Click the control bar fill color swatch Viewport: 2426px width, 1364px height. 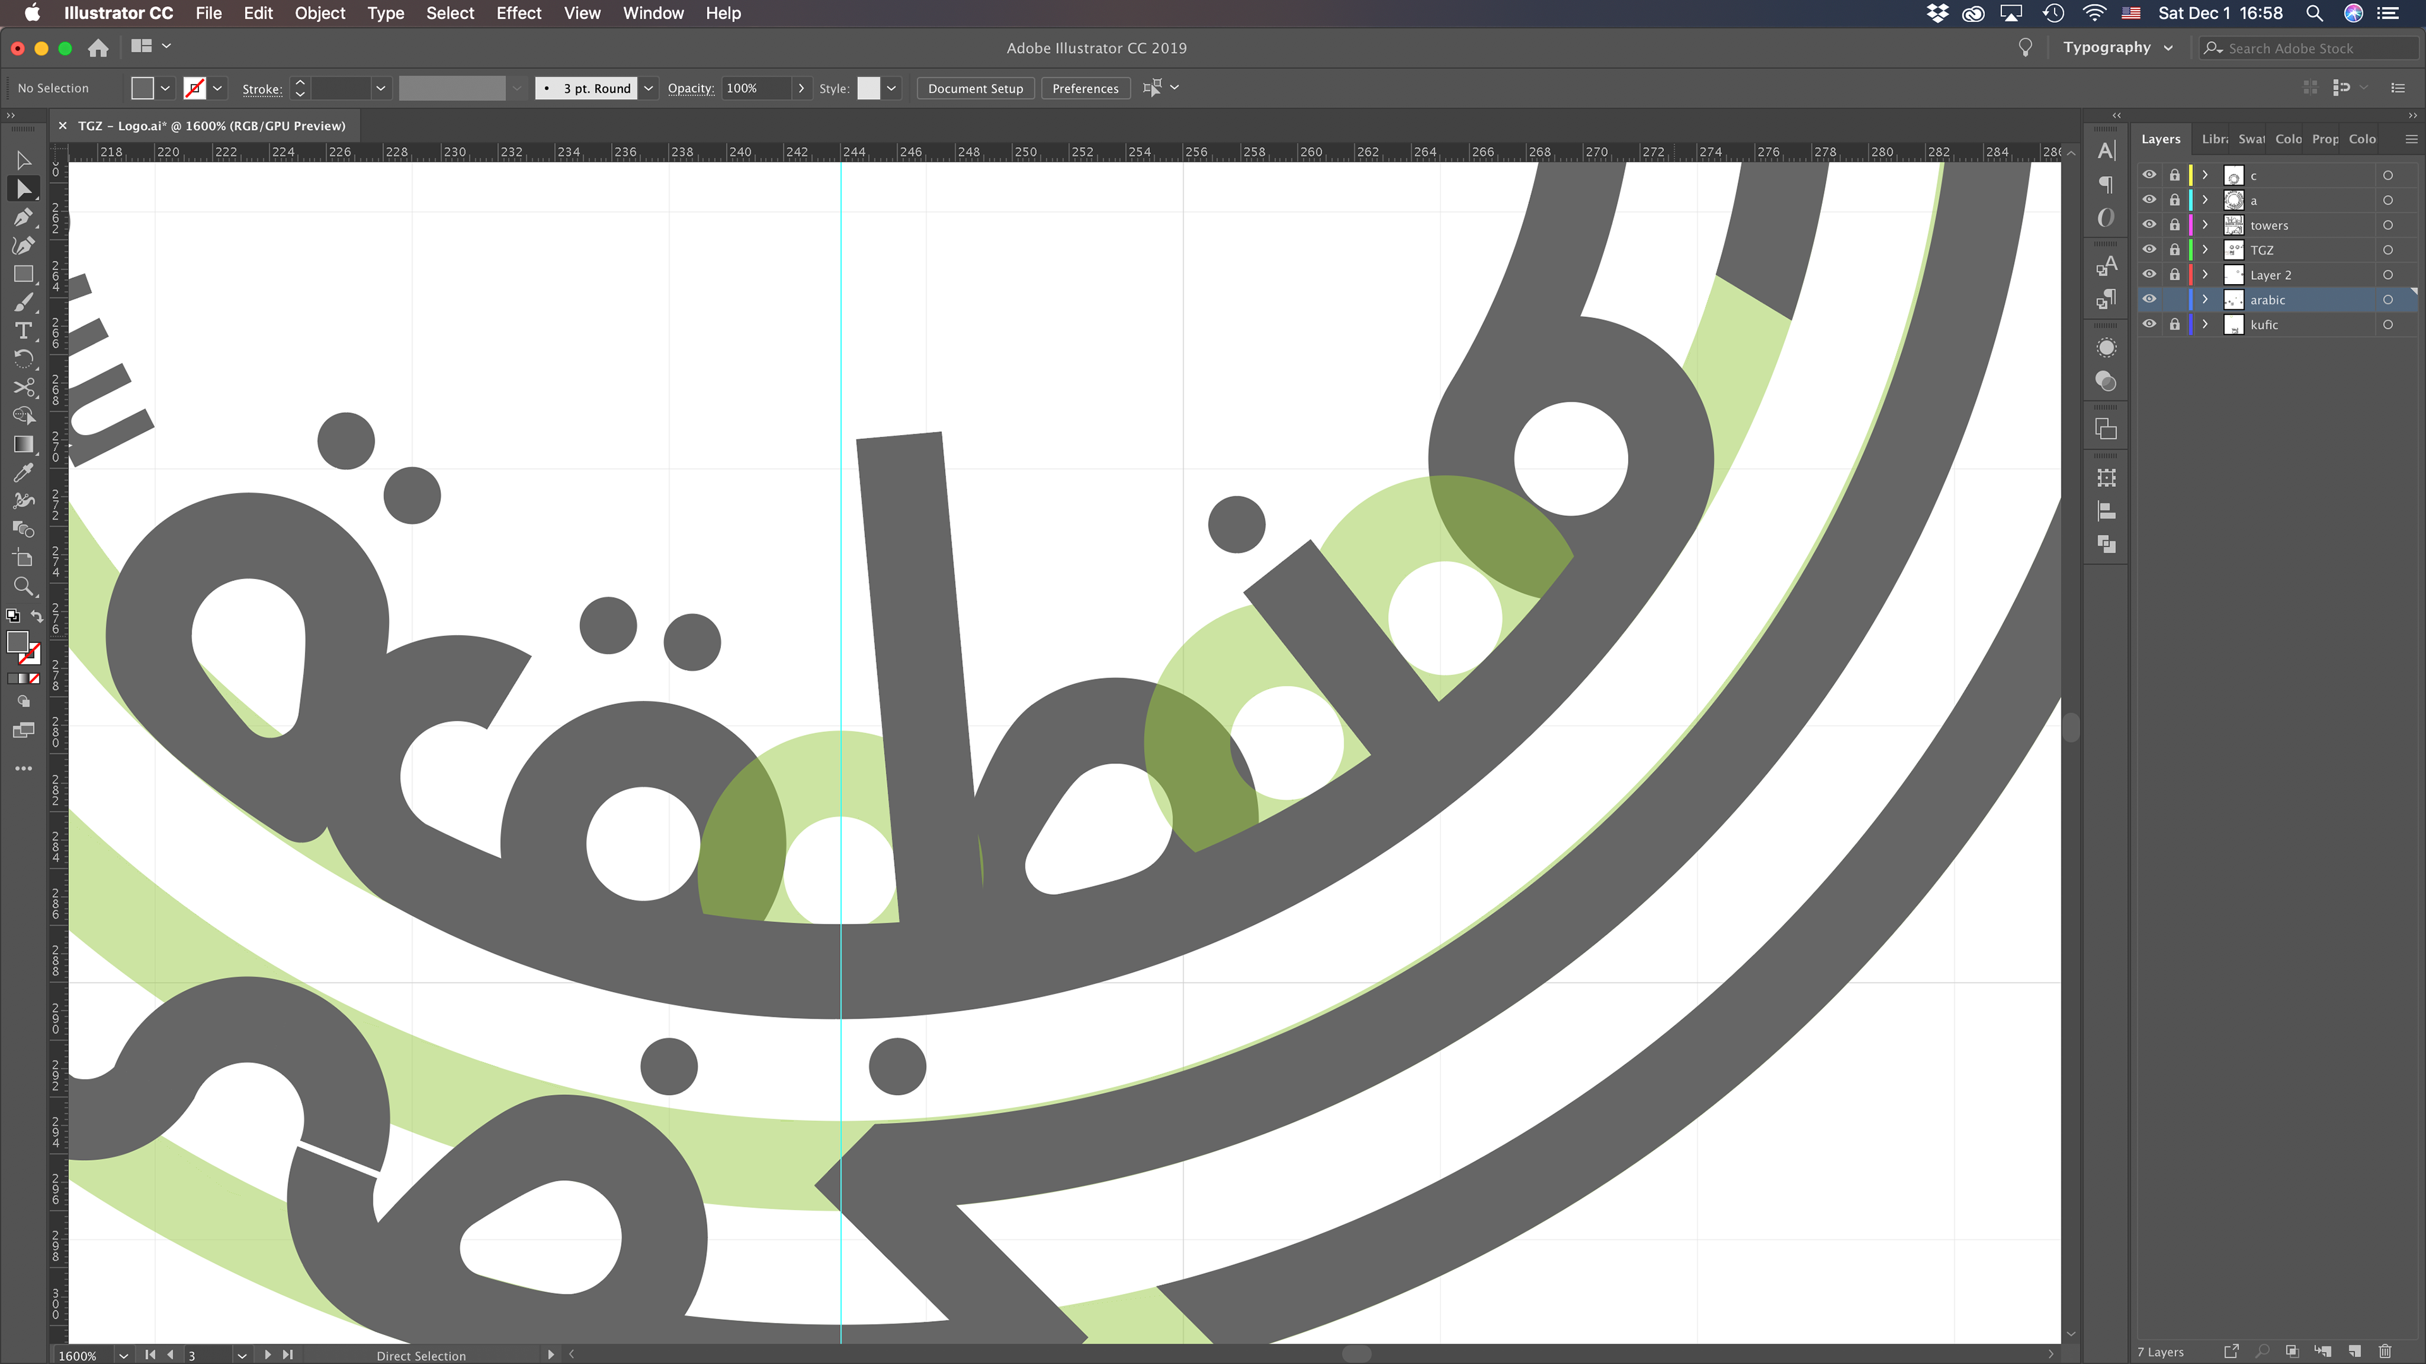[142, 88]
